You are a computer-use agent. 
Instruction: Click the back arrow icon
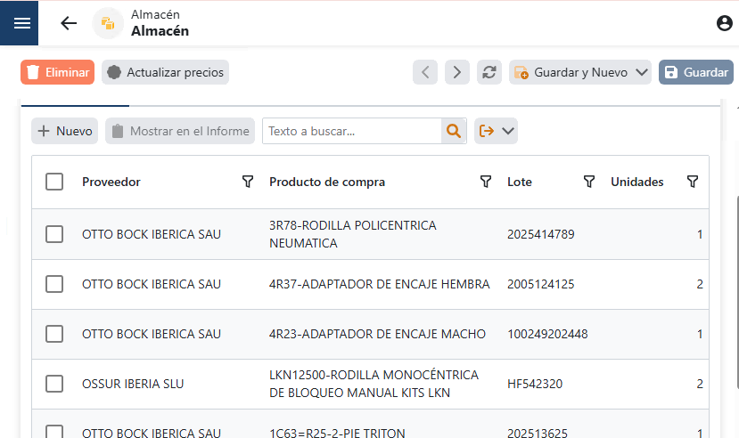[x=69, y=23]
